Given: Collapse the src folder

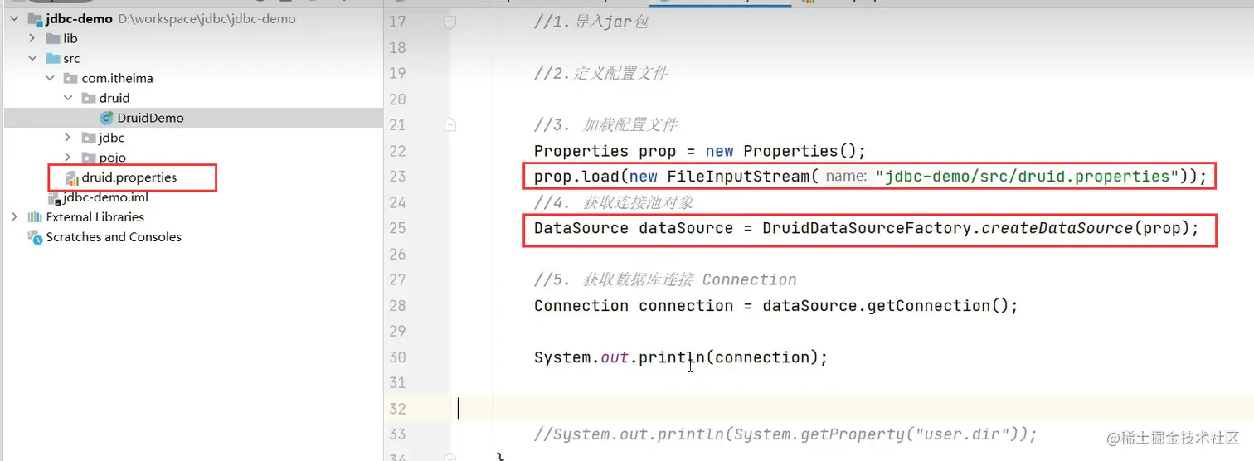Looking at the screenshot, I should [x=32, y=58].
